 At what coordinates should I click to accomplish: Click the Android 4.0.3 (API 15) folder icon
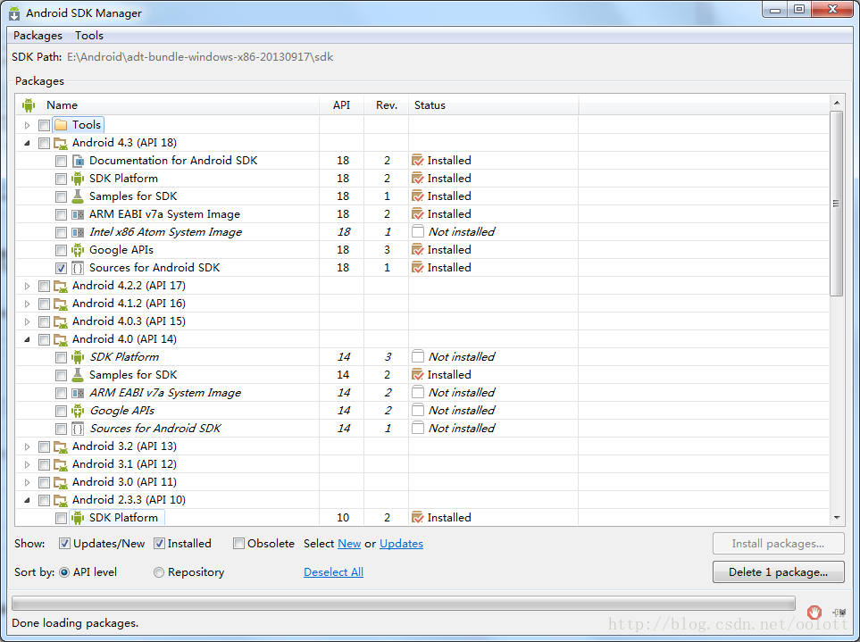click(61, 321)
